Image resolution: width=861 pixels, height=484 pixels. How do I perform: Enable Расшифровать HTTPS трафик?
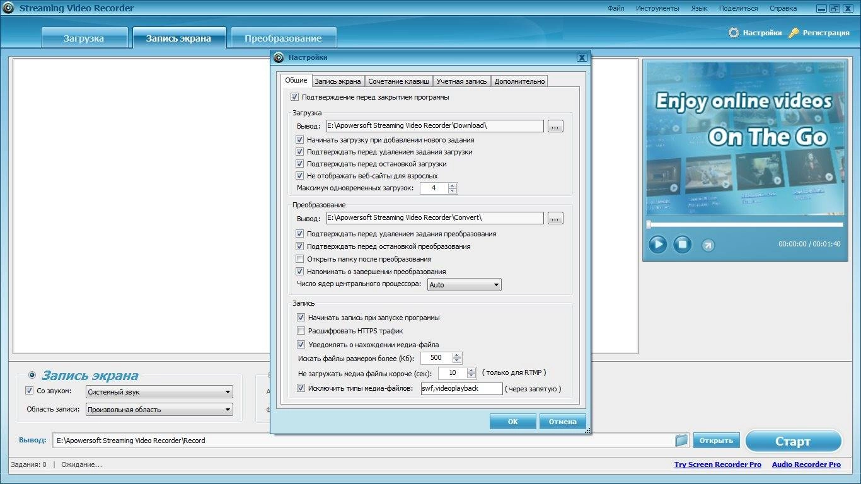pos(301,331)
